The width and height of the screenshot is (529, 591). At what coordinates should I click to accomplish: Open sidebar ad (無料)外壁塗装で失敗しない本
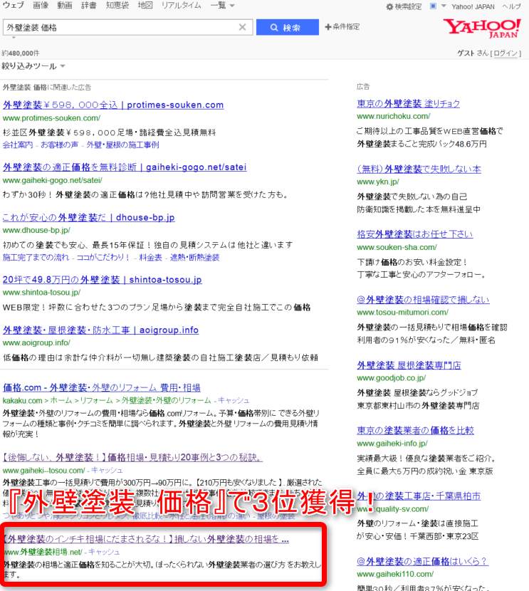(x=419, y=169)
